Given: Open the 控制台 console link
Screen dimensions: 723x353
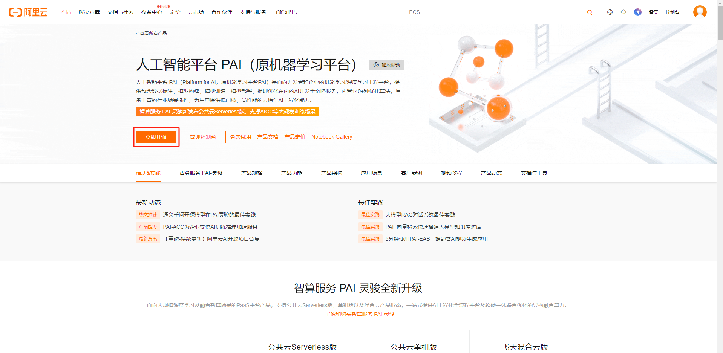Looking at the screenshot, I should (672, 12).
